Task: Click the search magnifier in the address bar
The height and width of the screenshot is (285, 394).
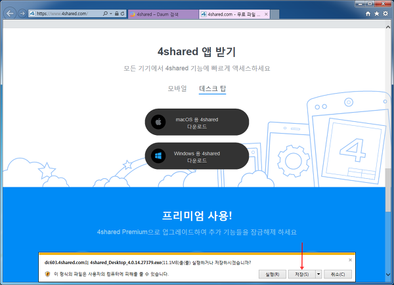Action: (x=105, y=14)
